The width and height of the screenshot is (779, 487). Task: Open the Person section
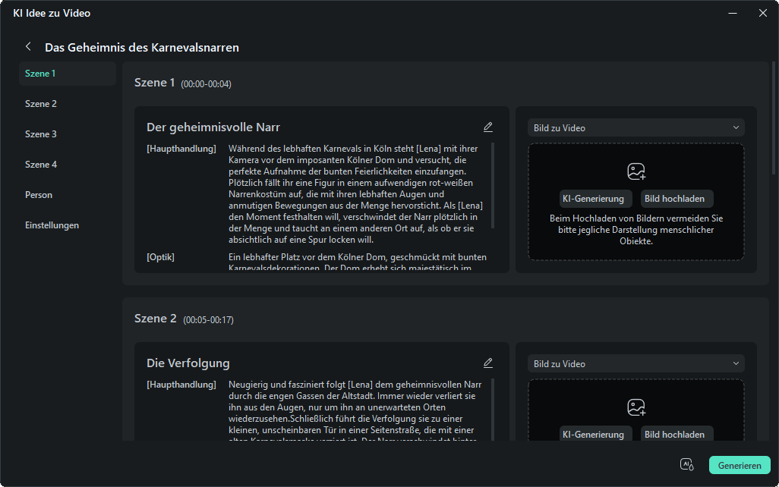click(39, 195)
